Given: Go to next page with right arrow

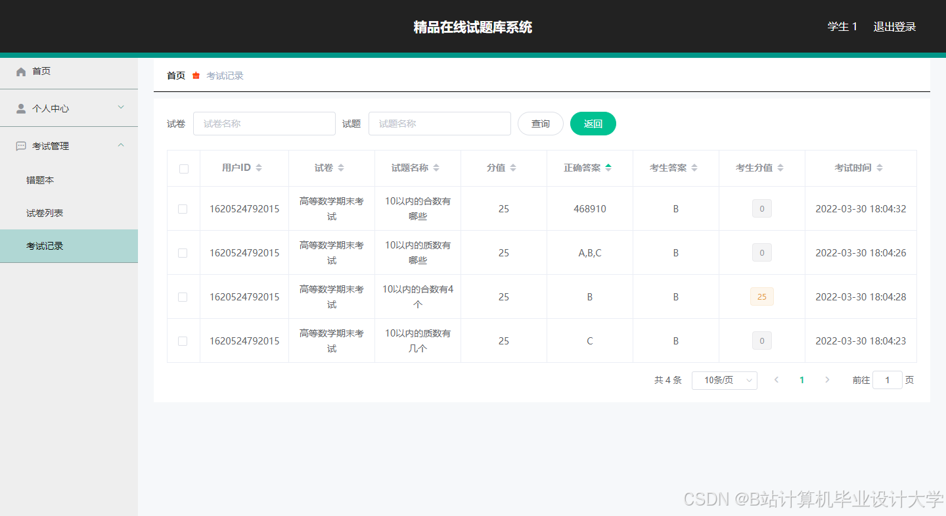Looking at the screenshot, I should coord(827,380).
